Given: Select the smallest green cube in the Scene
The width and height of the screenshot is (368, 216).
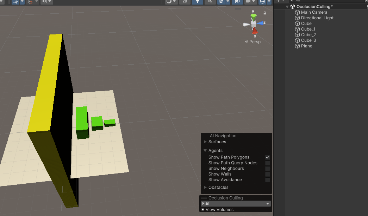Looking at the screenshot, I should tap(110, 122).
